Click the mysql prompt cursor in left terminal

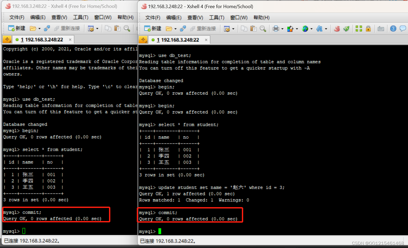tap(24, 231)
